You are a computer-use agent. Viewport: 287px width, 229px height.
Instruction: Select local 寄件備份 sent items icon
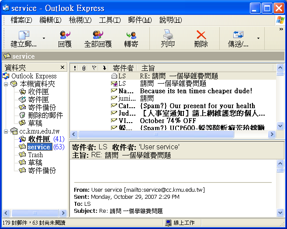pos(22,107)
